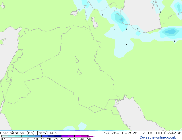The height and width of the screenshot is (140, 182).
Task: Click the legend label '10'
Action: point(36,139)
